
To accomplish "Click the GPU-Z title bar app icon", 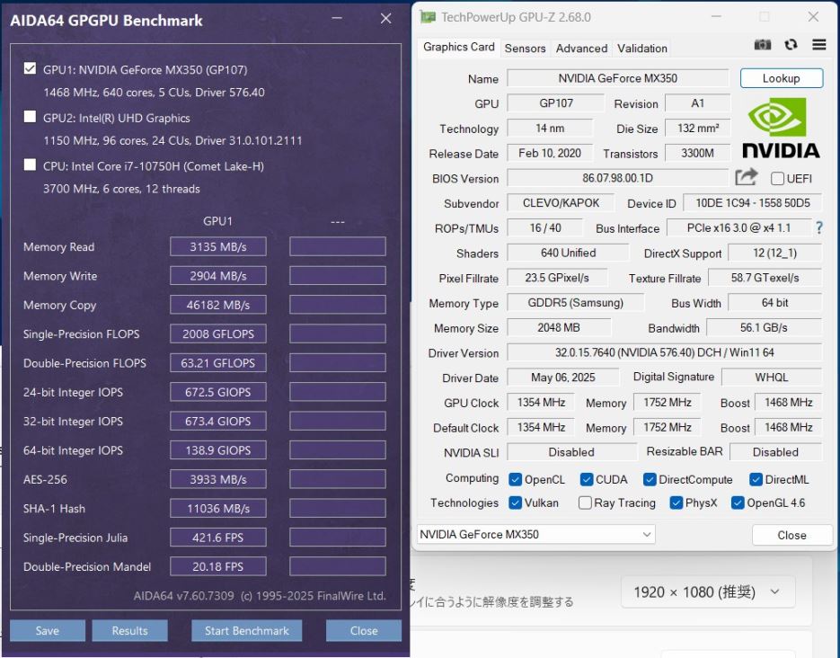I will [x=428, y=17].
